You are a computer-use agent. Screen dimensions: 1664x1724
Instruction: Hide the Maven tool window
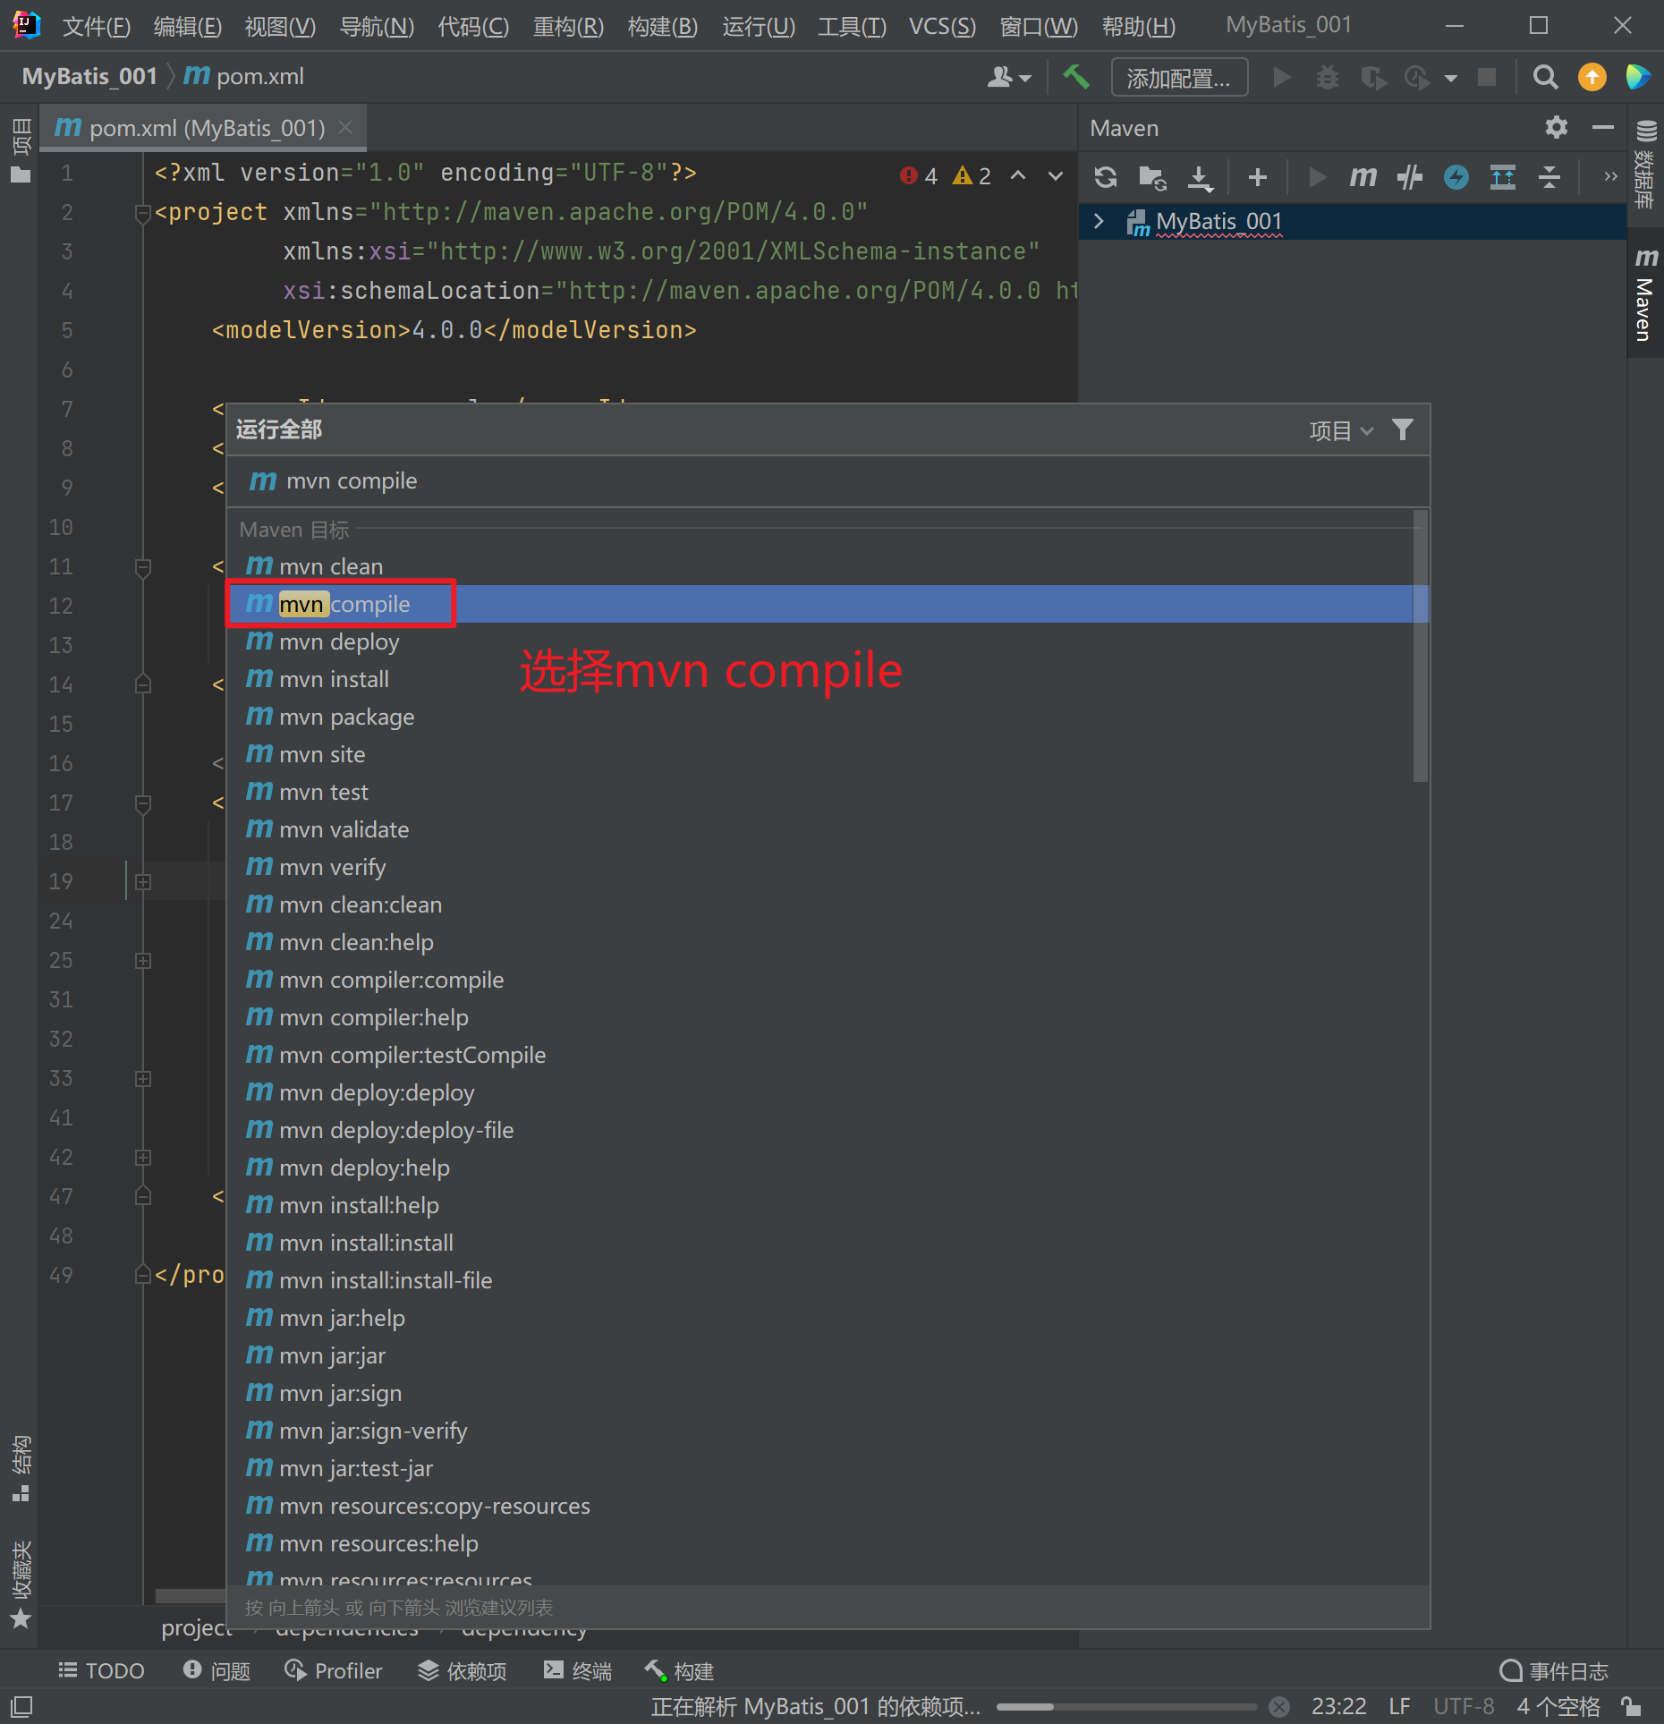[x=1603, y=128]
